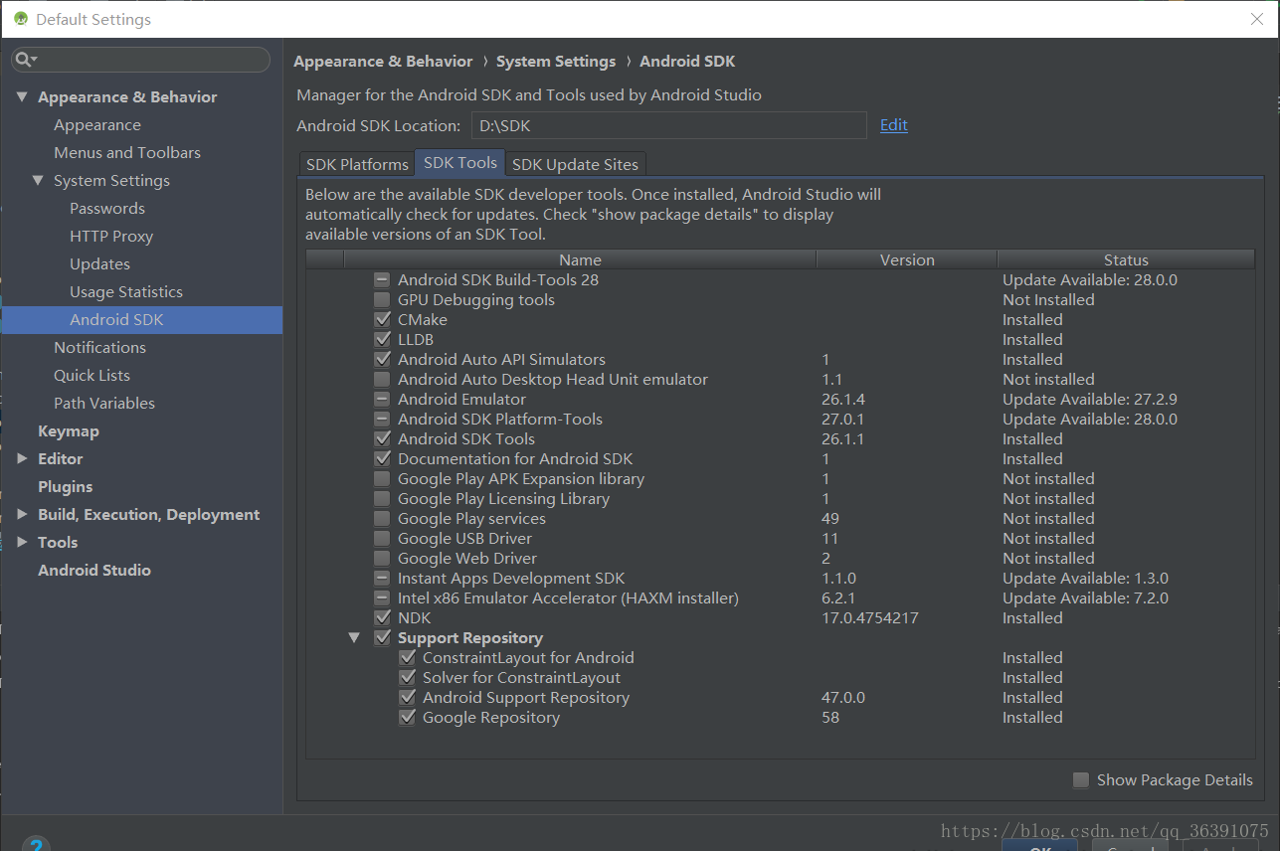Click the Android SDK Location field
This screenshot has width=1280, height=851.
[x=668, y=125]
